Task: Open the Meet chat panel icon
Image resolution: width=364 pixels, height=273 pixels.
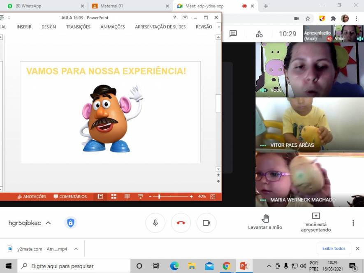Action: pyautogui.click(x=233, y=34)
